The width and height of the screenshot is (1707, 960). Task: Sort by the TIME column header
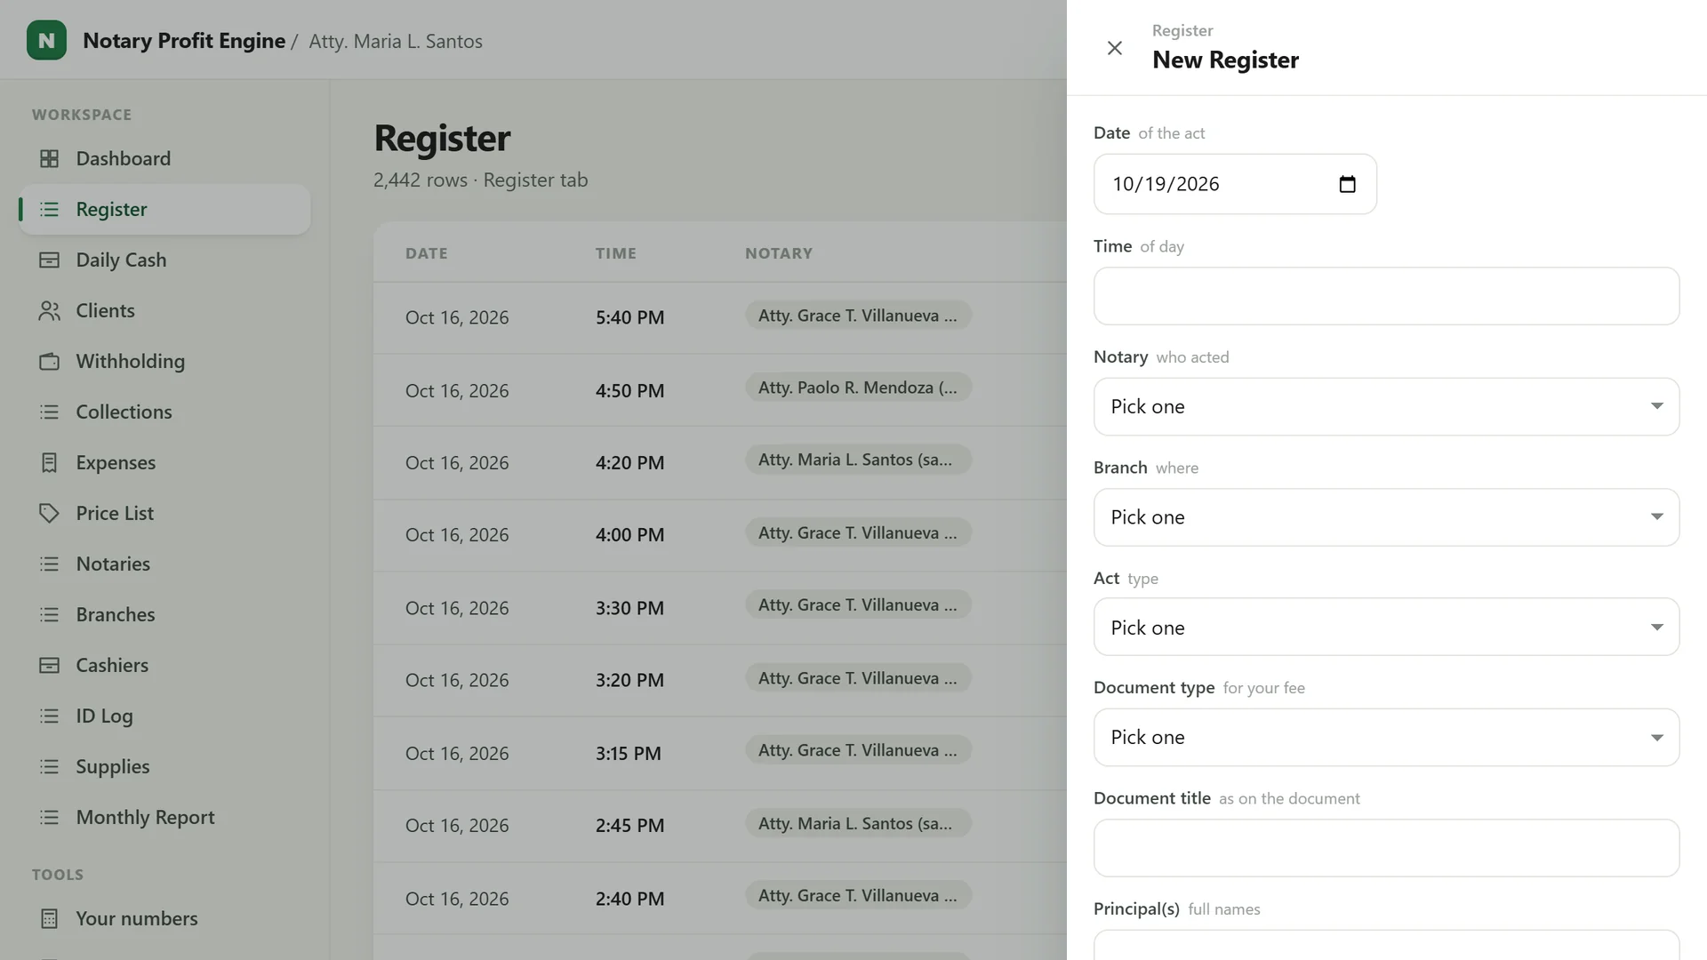click(616, 253)
